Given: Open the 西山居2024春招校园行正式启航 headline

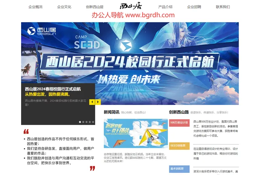Looking at the screenshot, I should coord(53,89).
